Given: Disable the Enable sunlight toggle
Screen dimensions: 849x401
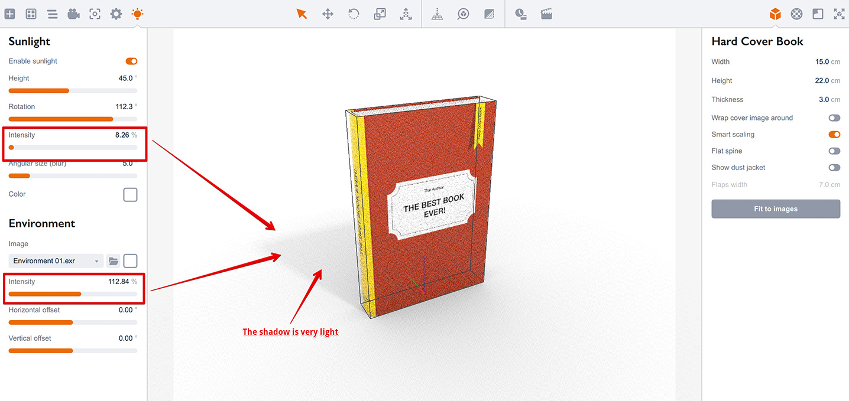Looking at the screenshot, I should [x=131, y=61].
